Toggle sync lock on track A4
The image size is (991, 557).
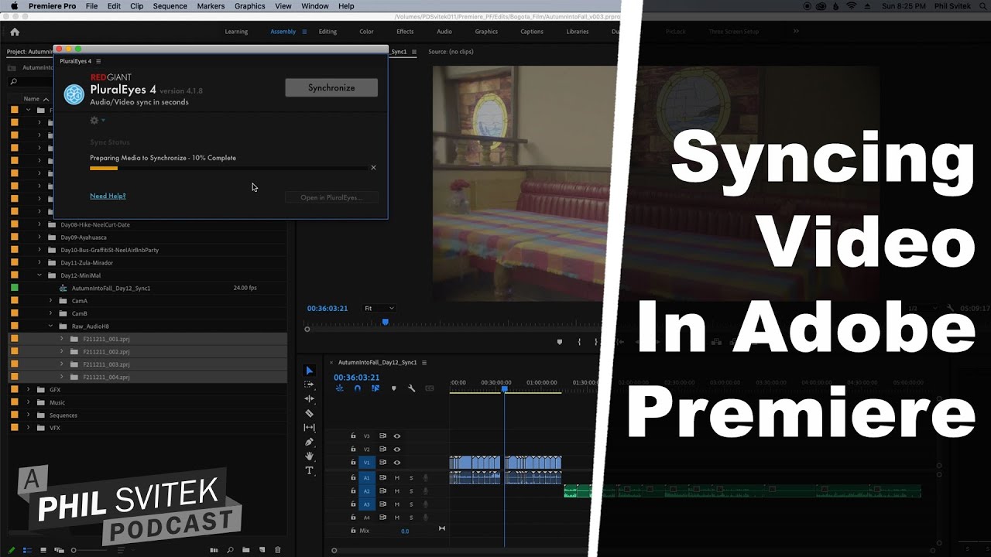pyautogui.click(x=382, y=518)
